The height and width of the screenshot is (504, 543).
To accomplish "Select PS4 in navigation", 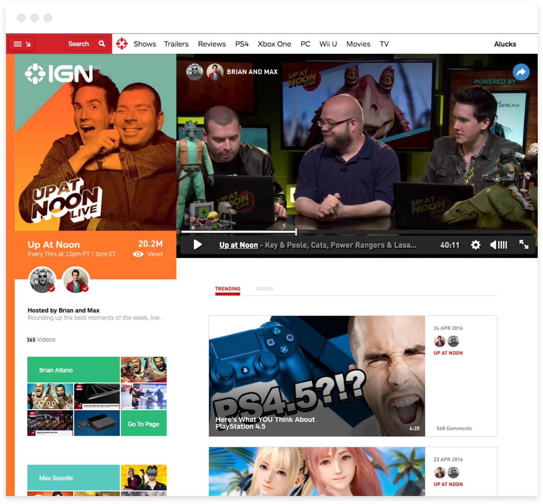I will (242, 44).
